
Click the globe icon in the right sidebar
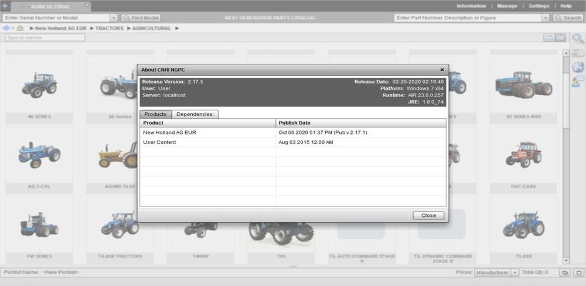578,67
